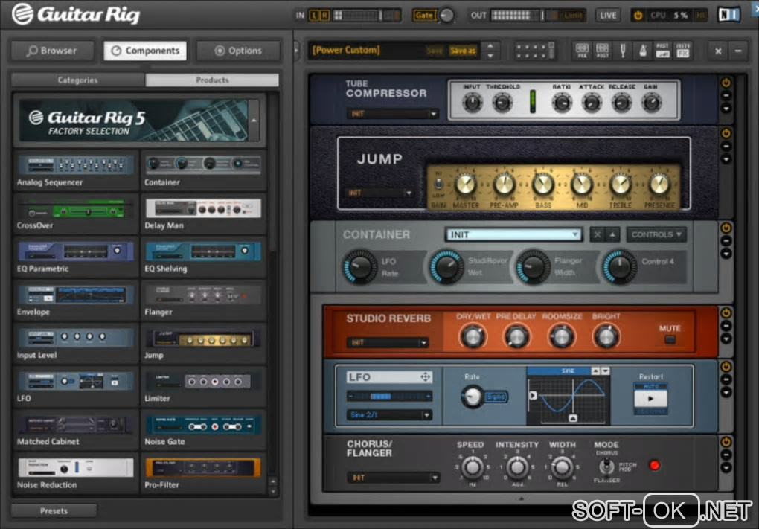Show the Metronome tool

tap(643, 51)
